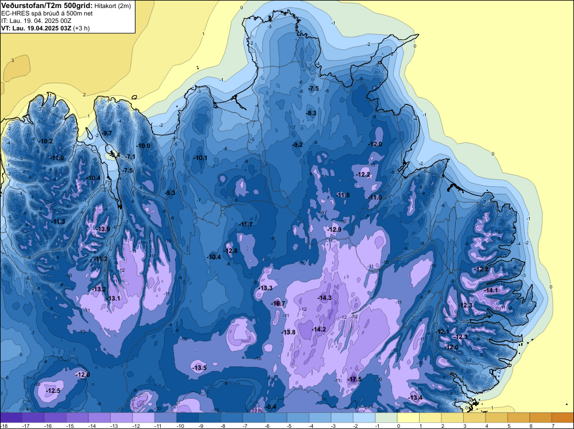Click the legend swatch labeled -18

point(11,418)
